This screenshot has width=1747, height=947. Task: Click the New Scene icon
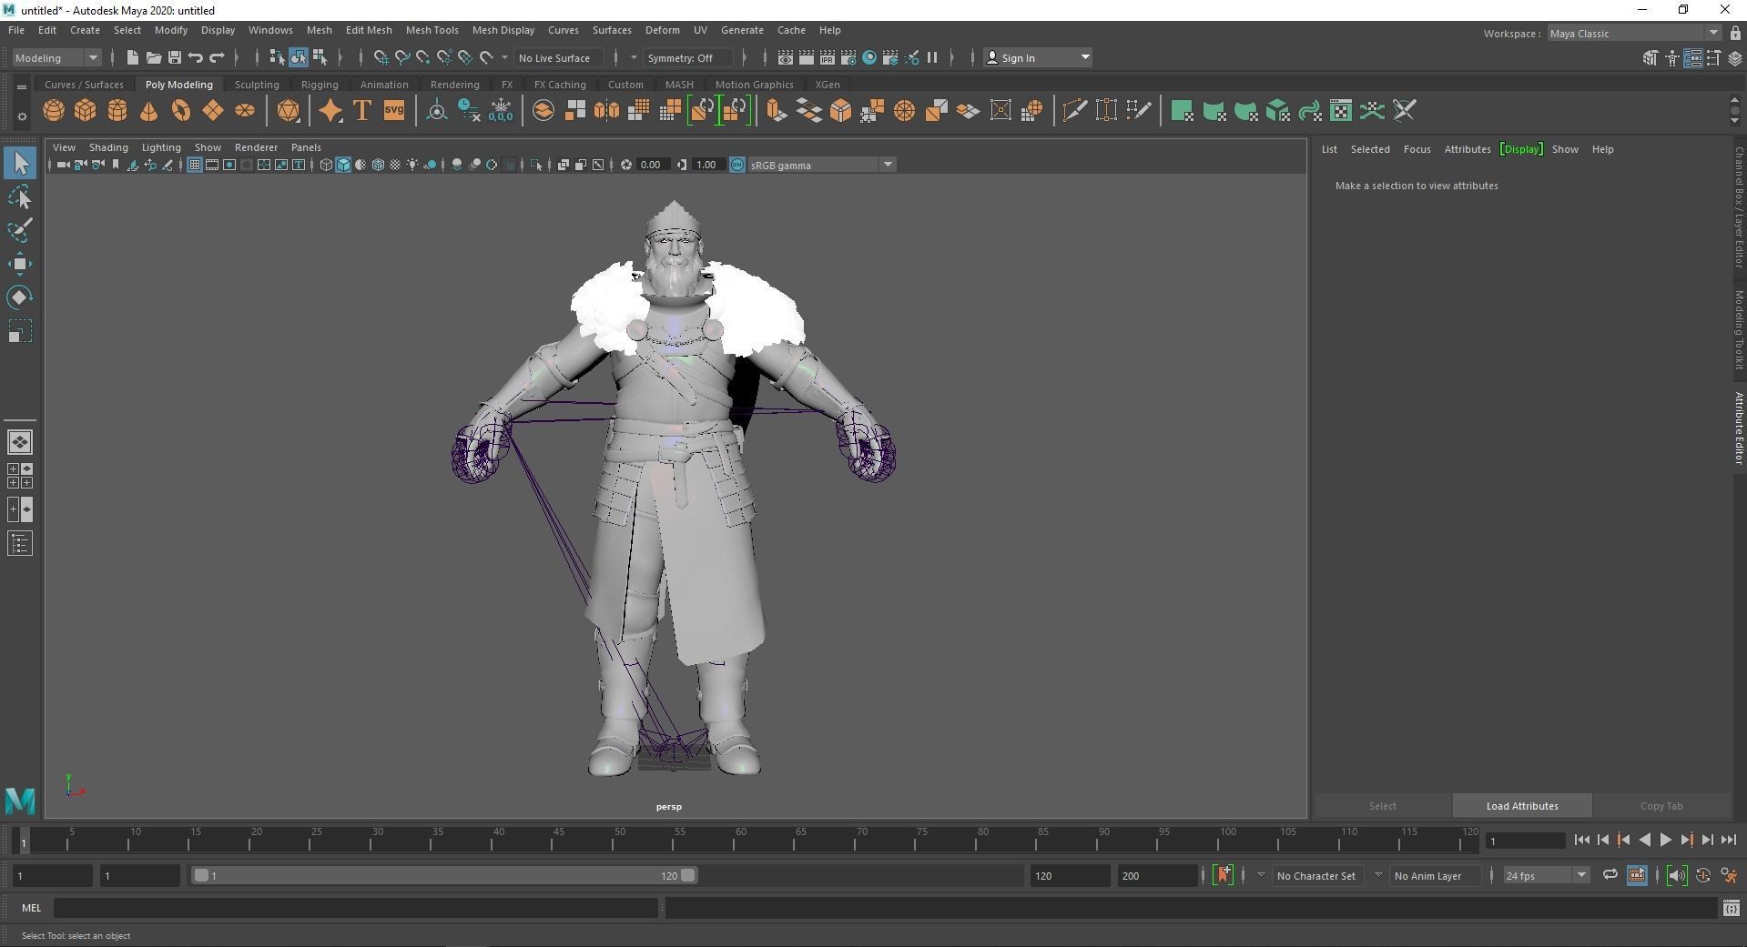point(132,57)
